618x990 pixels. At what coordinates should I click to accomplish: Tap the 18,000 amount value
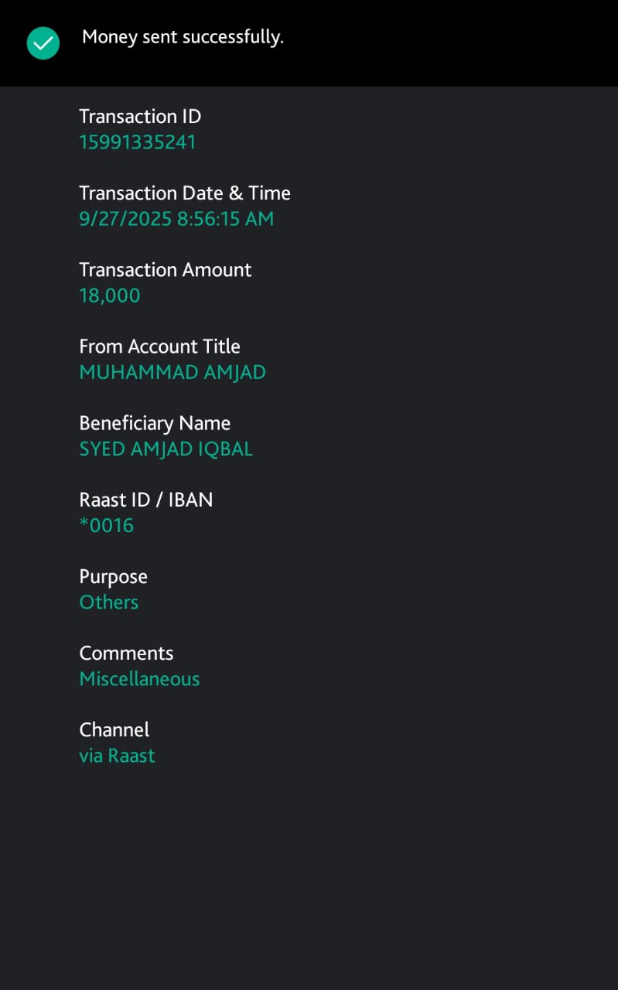(110, 295)
